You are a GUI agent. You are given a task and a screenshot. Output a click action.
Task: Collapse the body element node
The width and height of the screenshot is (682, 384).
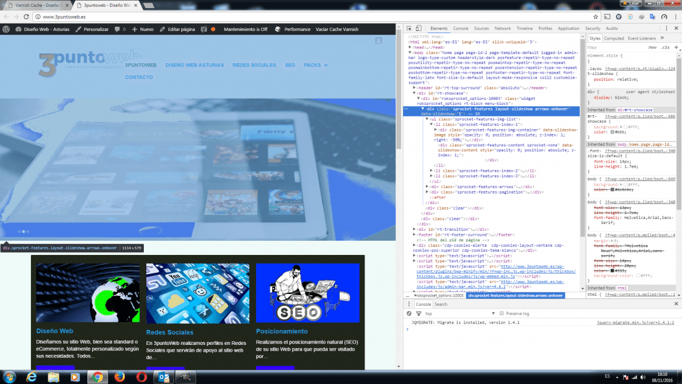[410, 53]
